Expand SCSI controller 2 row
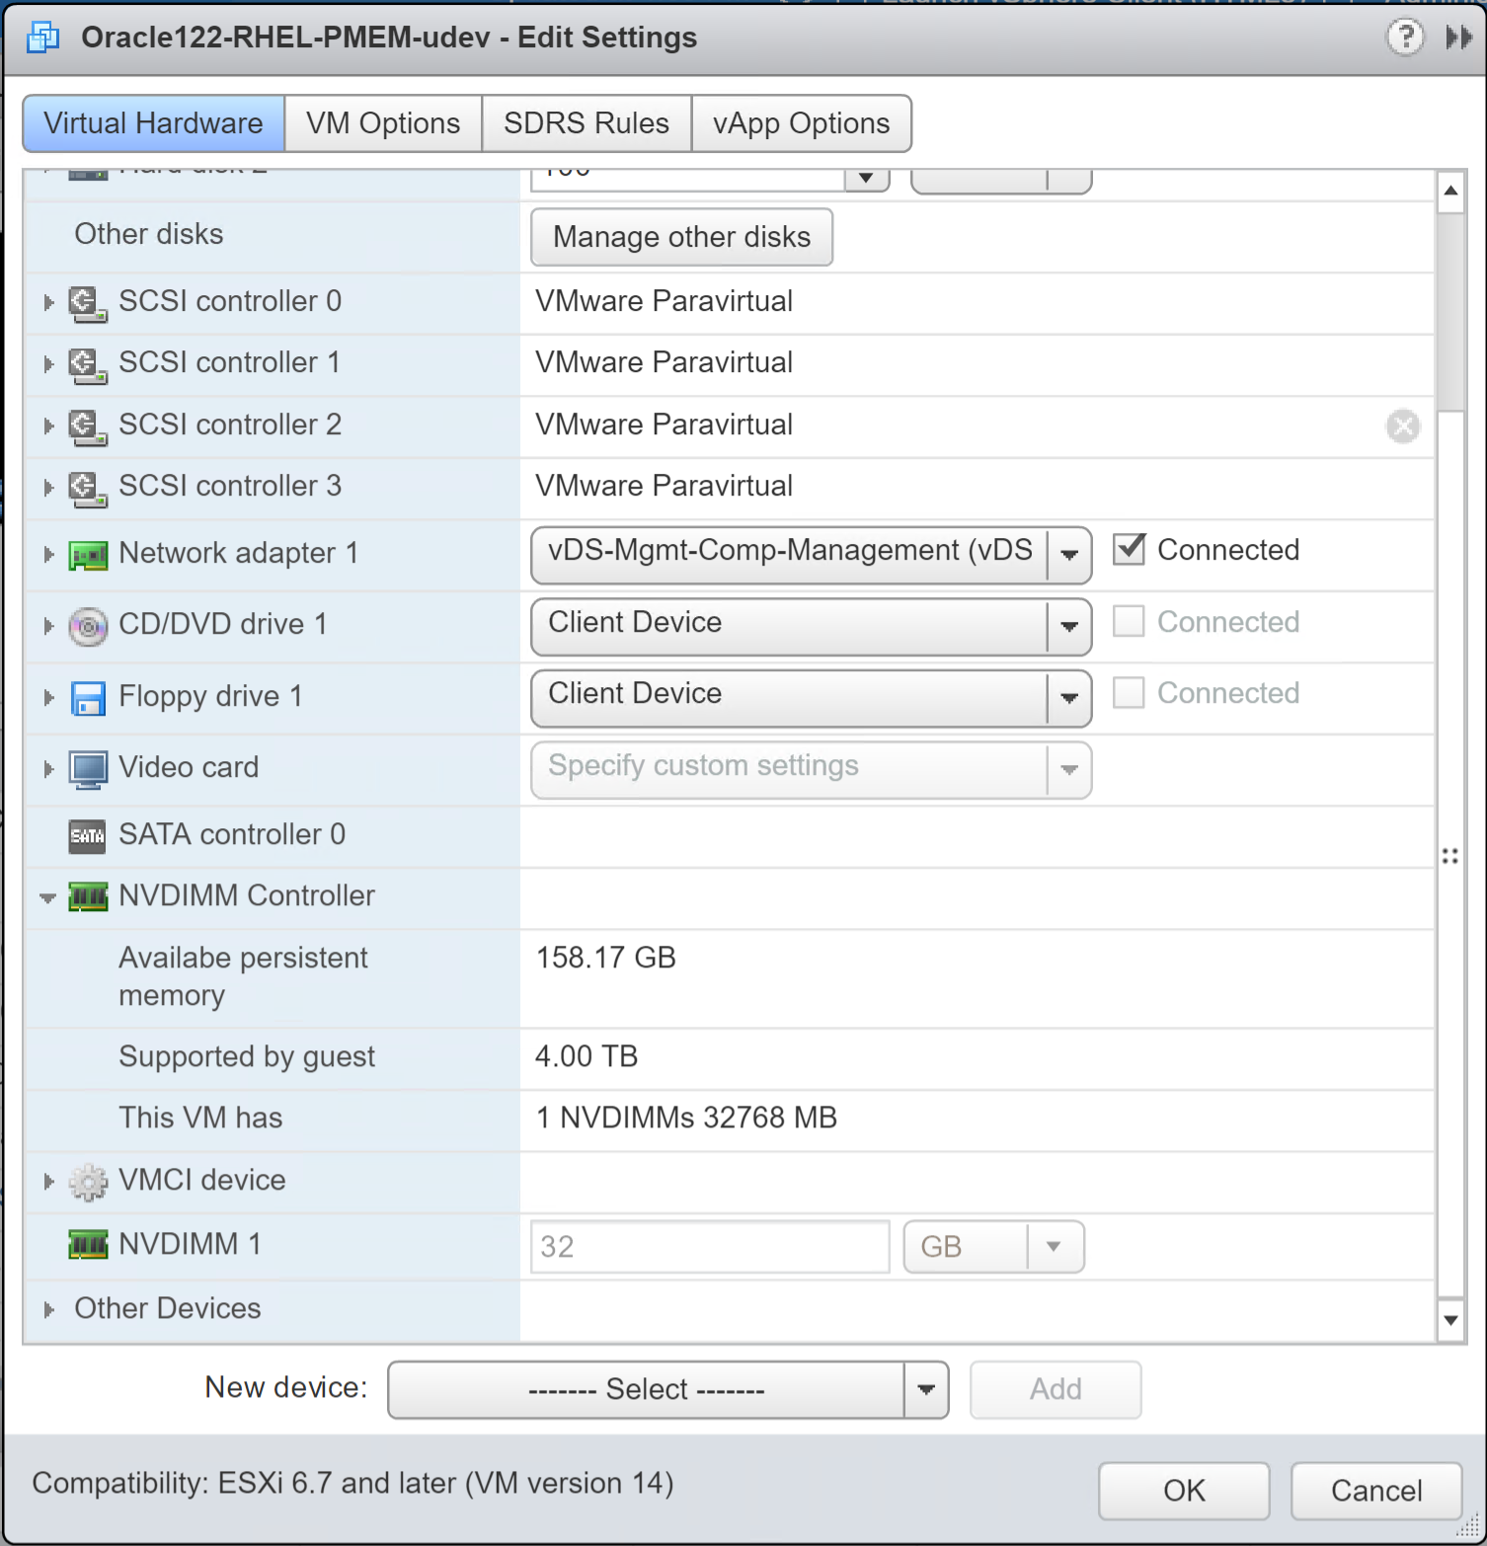This screenshot has width=1487, height=1546. pos(48,425)
